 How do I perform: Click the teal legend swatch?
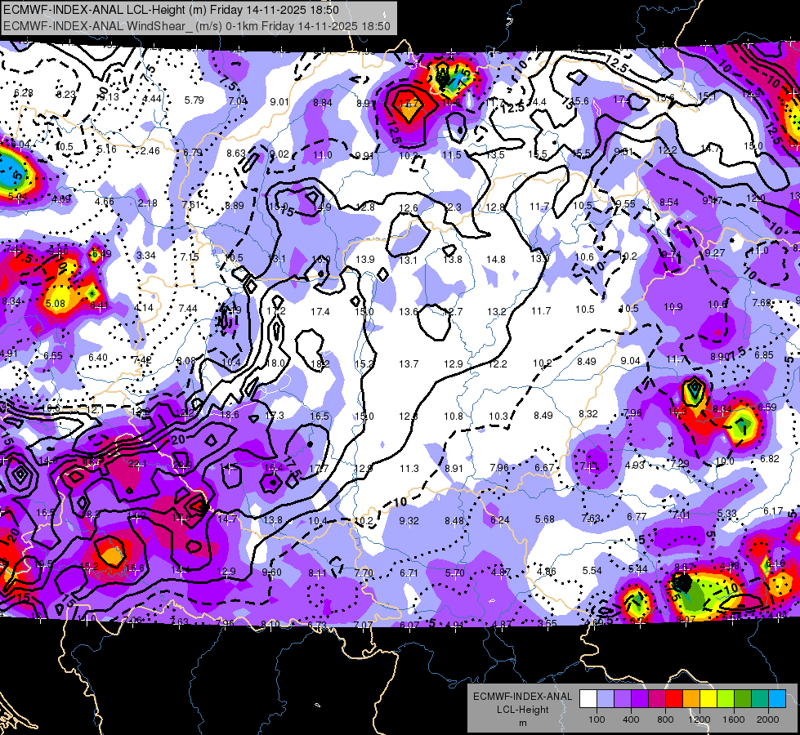click(x=760, y=698)
